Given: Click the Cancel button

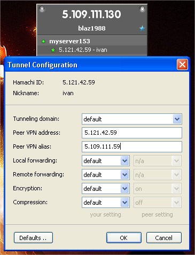Looking at the screenshot, I should (164, 238).
